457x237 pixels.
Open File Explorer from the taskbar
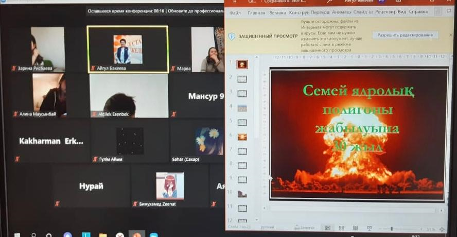pos(102,234)
